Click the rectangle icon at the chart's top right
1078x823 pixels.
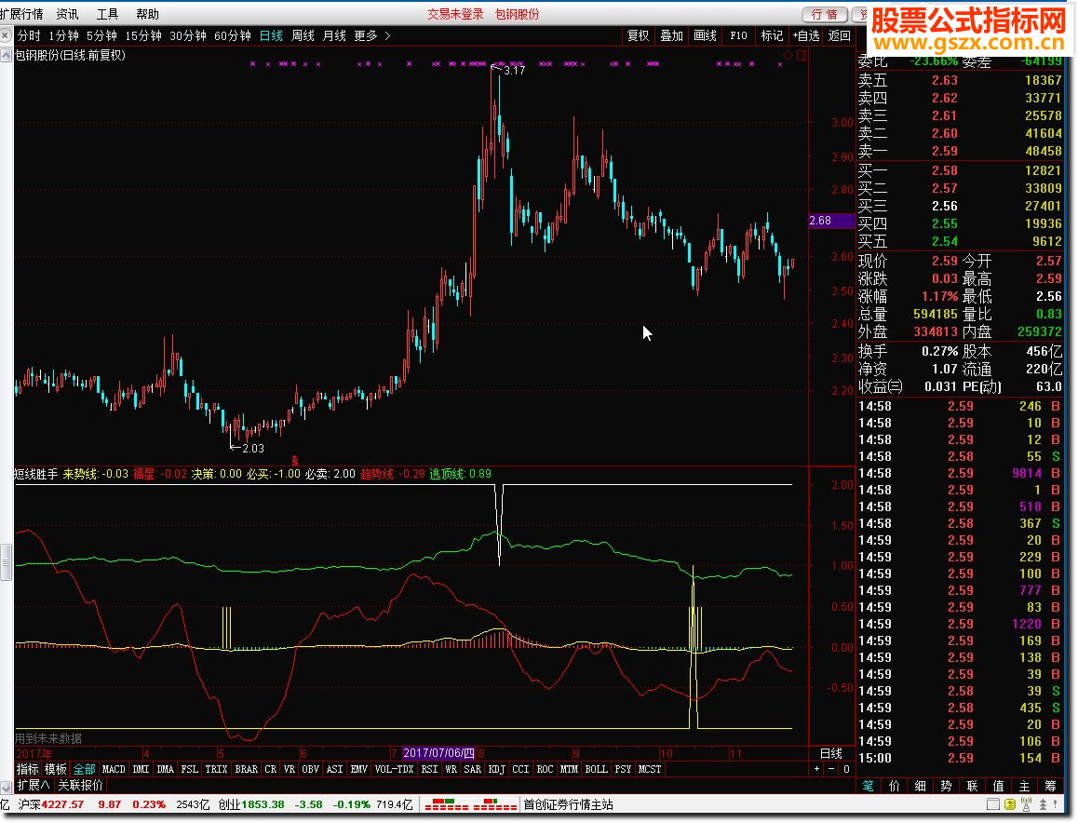[802, 56]
